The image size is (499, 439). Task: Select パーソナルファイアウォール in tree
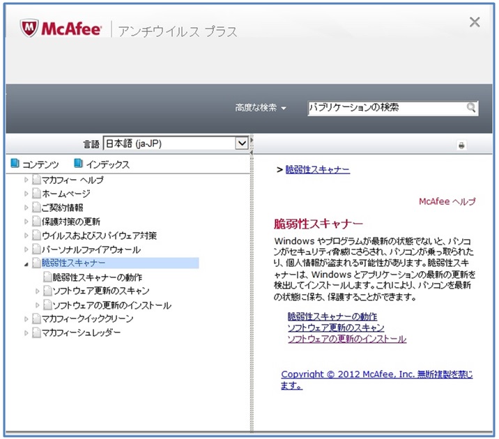coord(91,249)
